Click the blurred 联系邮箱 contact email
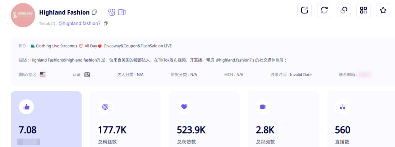The height and width of the screenshot is (147, 395). 365,75
